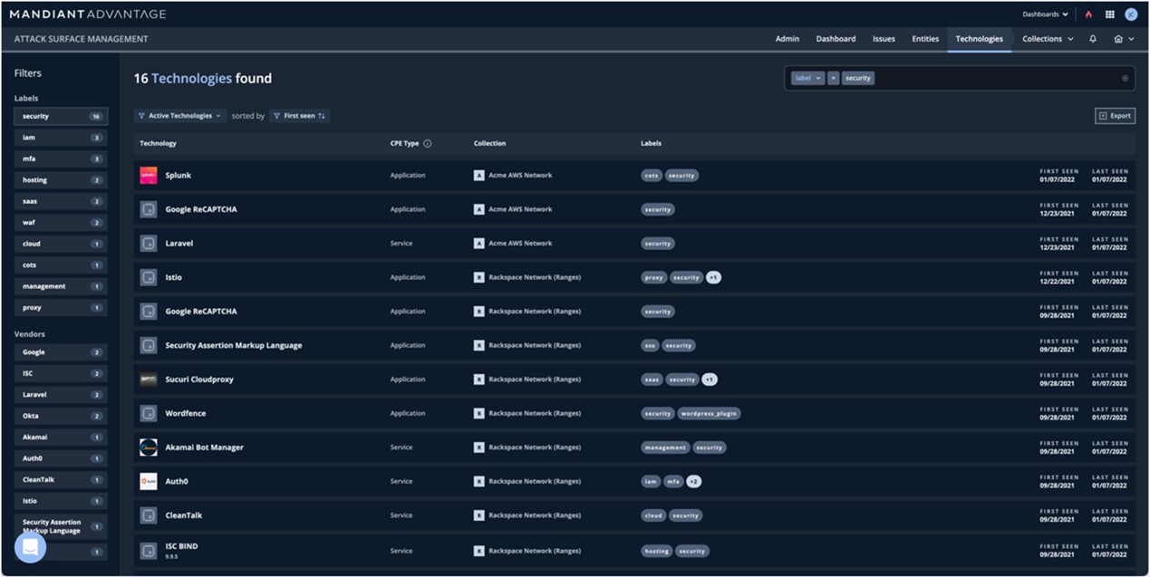Open the Active Technologies filter dropdown
The height and width of the screenshot is (577, 1150).
[x=179, y=116]
